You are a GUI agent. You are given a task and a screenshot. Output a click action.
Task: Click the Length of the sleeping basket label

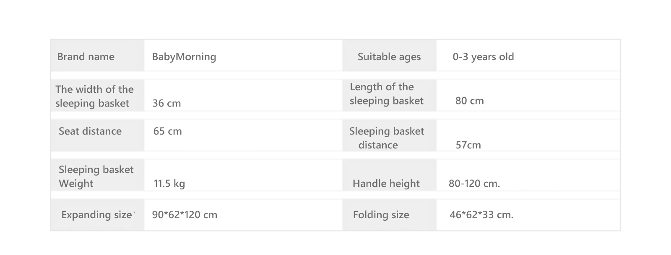[x=387, y=94]
